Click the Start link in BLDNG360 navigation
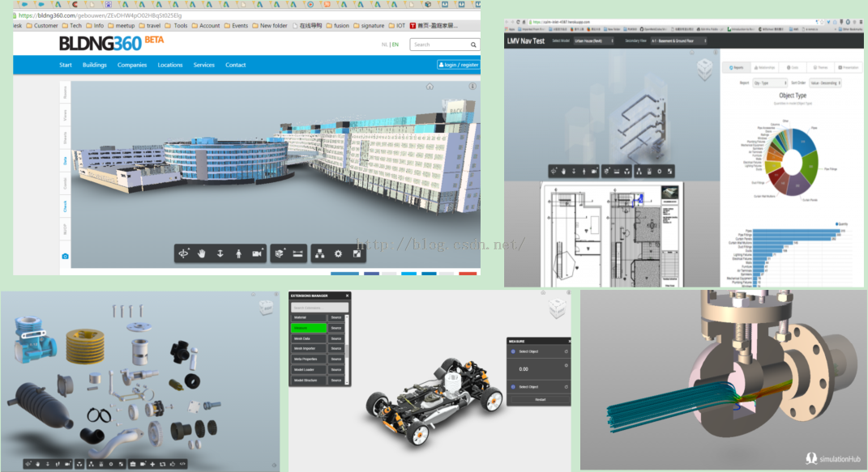868x472 pixels. [66, 66]
